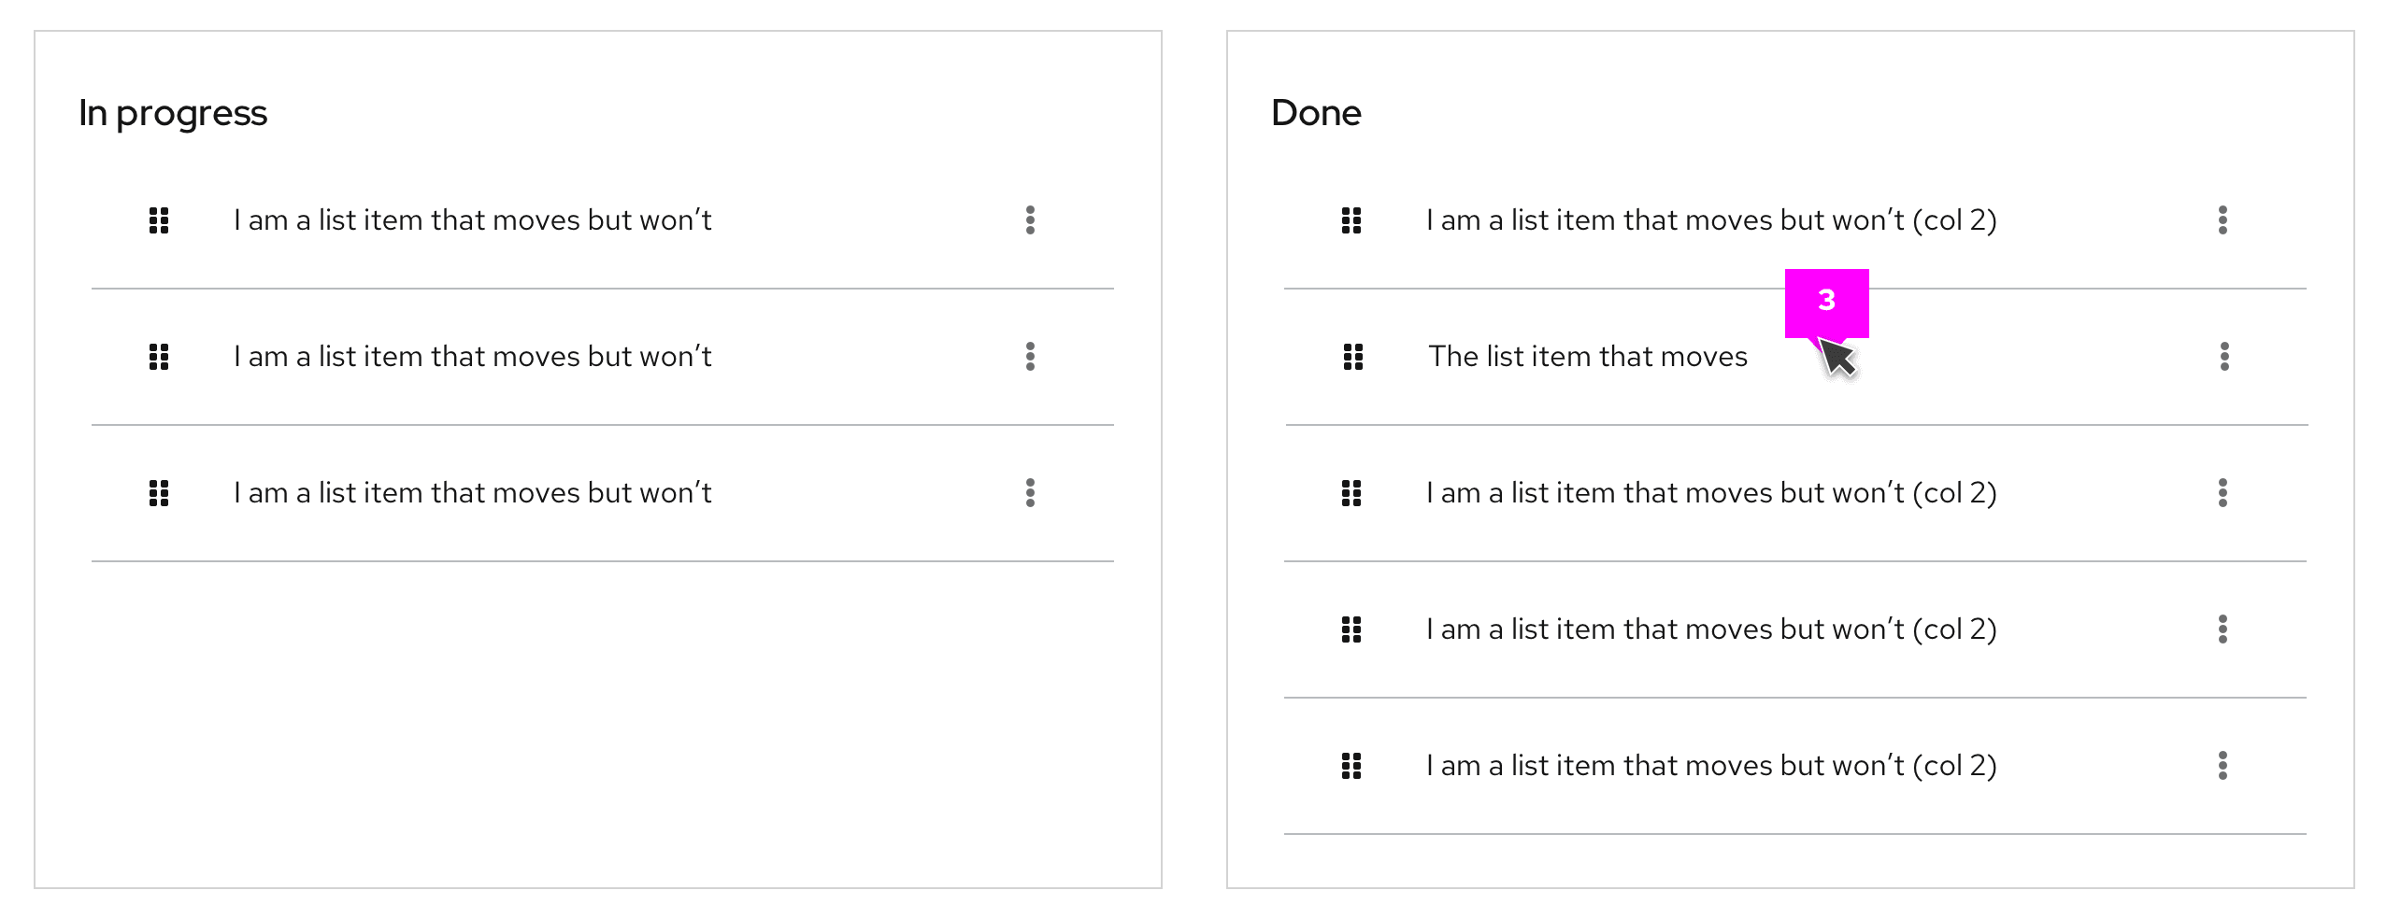Click drag handle of "The list item that moves"

pyautogui.click(x=1353, y=357)
